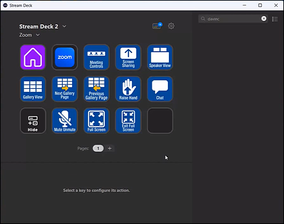Click the 'Pages:' label
The image size is (284, 224).
click(x=83, y=148)
